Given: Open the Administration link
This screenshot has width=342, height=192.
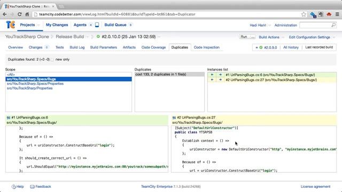Looking at the screenshot, I should 286,25.
